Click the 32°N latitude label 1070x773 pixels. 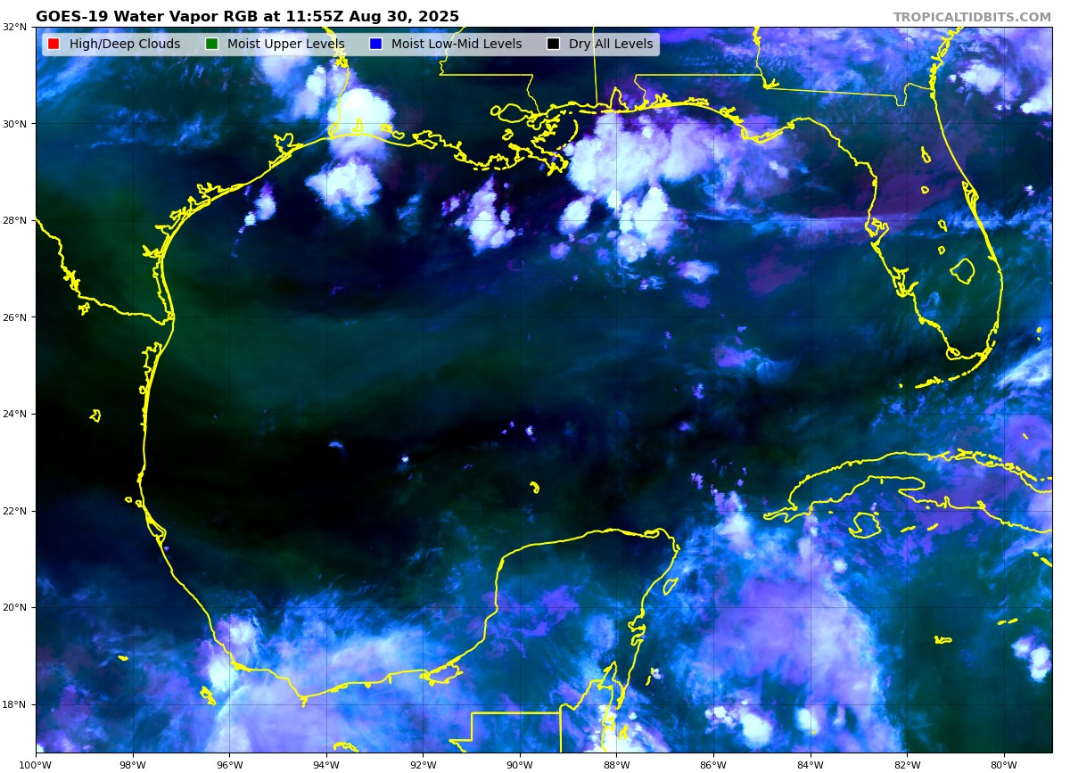point(16,27)
